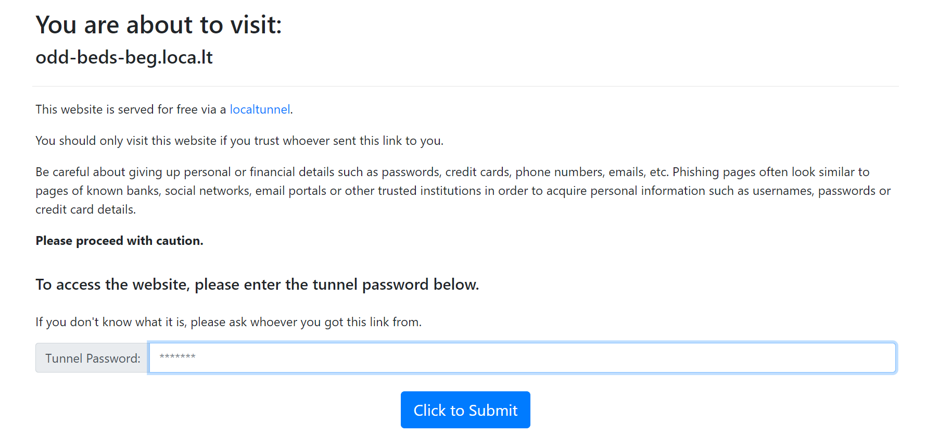Viewport: 939px width, 433px height.
Task: Click the "You are about to visit:" heading
Action: 158,25
